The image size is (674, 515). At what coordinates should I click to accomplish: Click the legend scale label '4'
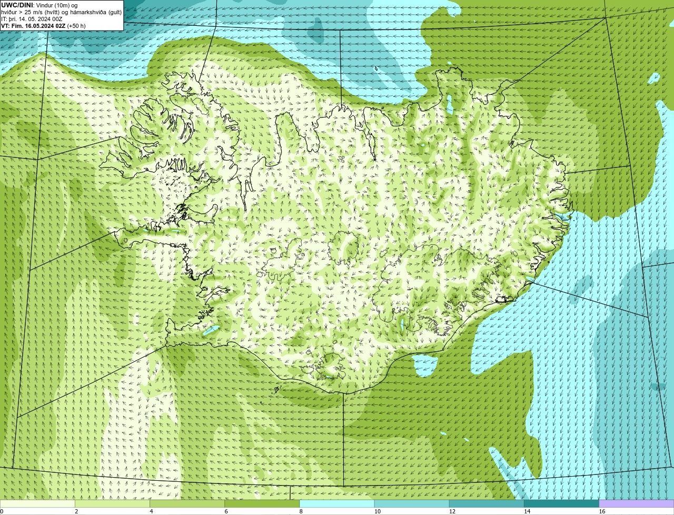pyautogui.click(x=151, y=511)
